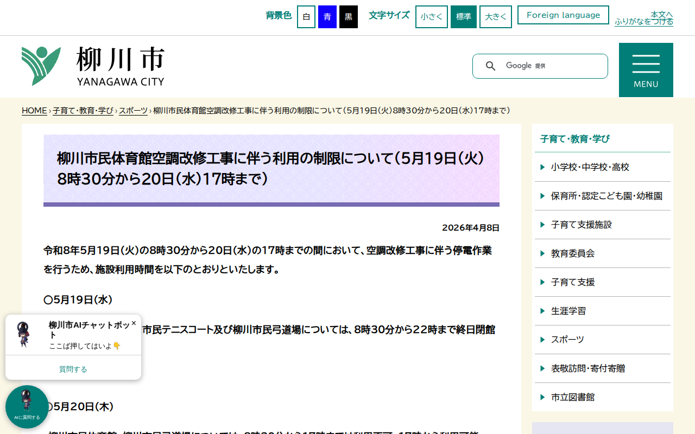
Task: Select the blue 青 background color swatch
Action: (327, 16)
